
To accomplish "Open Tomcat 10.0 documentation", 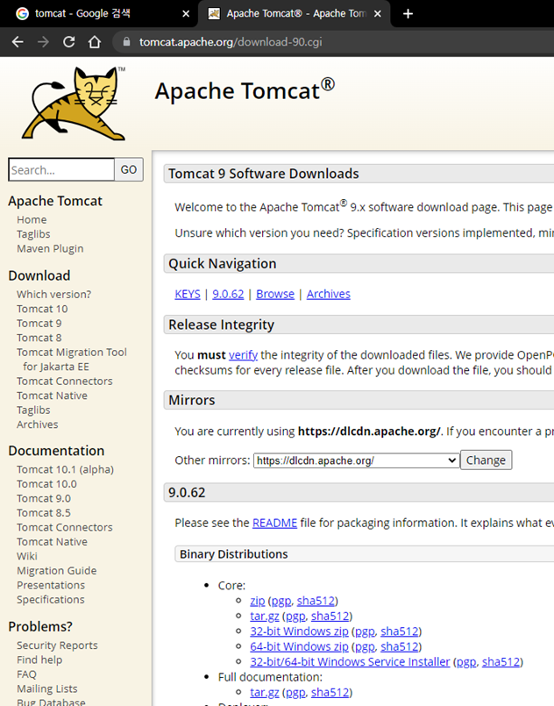I will [46, 484].
